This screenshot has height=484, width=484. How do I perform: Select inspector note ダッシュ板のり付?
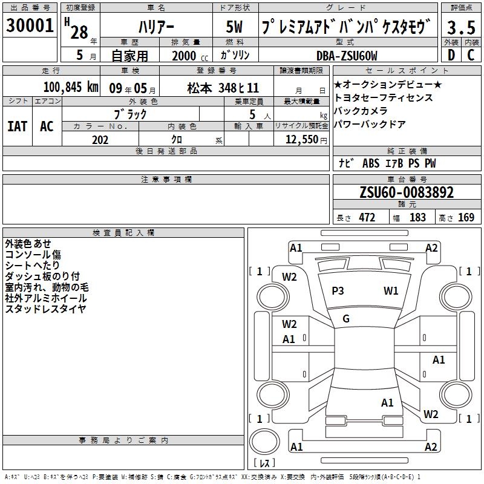(42, 276)
